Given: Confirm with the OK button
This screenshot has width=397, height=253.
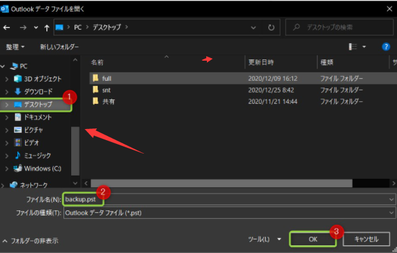Looking at the screenshot, I should coord(313,239).
